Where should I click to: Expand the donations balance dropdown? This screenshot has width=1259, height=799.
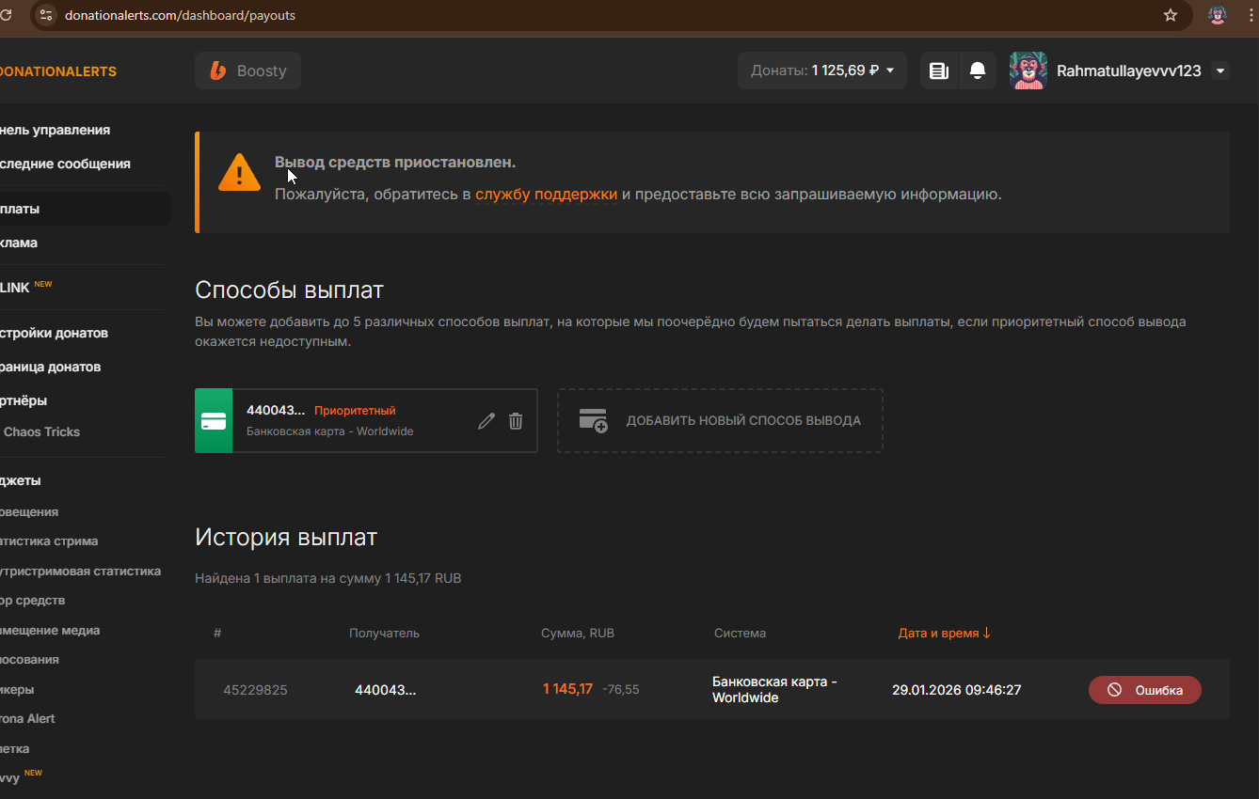coord(822,70)
